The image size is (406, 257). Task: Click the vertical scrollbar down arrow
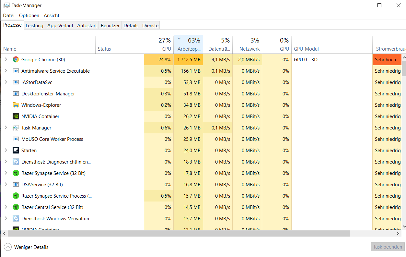pyautogui.click(x=404, y=227)
